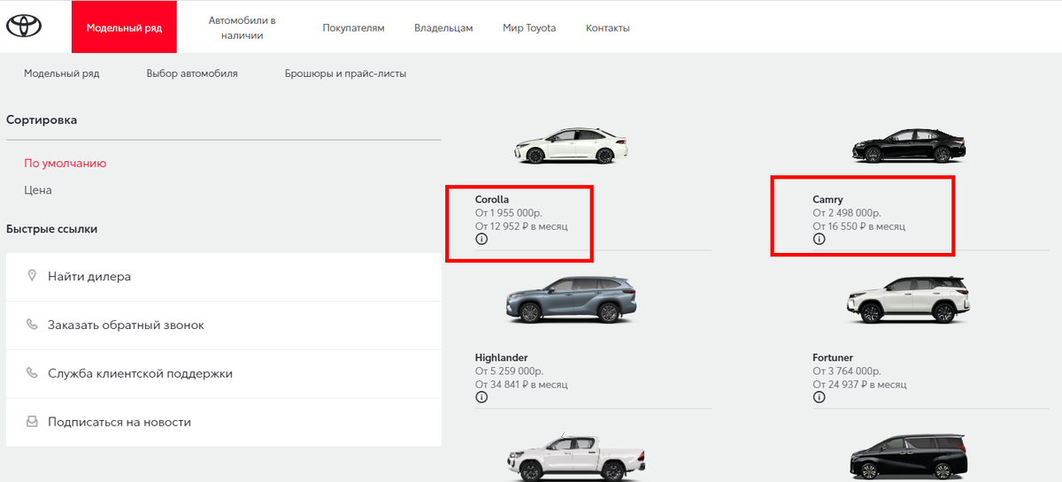This screenshot has height=482, width=1062.
Task: Open the Мир Toyota menu
Action: point(529,28)
